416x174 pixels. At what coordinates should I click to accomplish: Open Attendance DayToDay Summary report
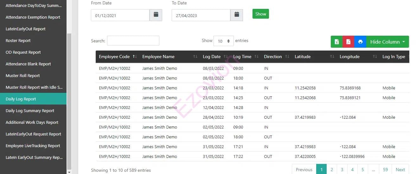(33, 5)
